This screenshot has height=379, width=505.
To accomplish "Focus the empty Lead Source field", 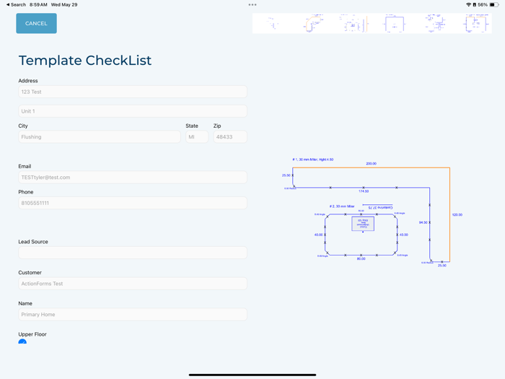I will pyautogui.click(x=133, y=253).
